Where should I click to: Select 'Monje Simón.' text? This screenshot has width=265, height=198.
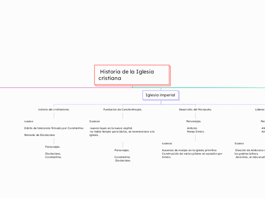pyautogui.click(x=195, y=131)
